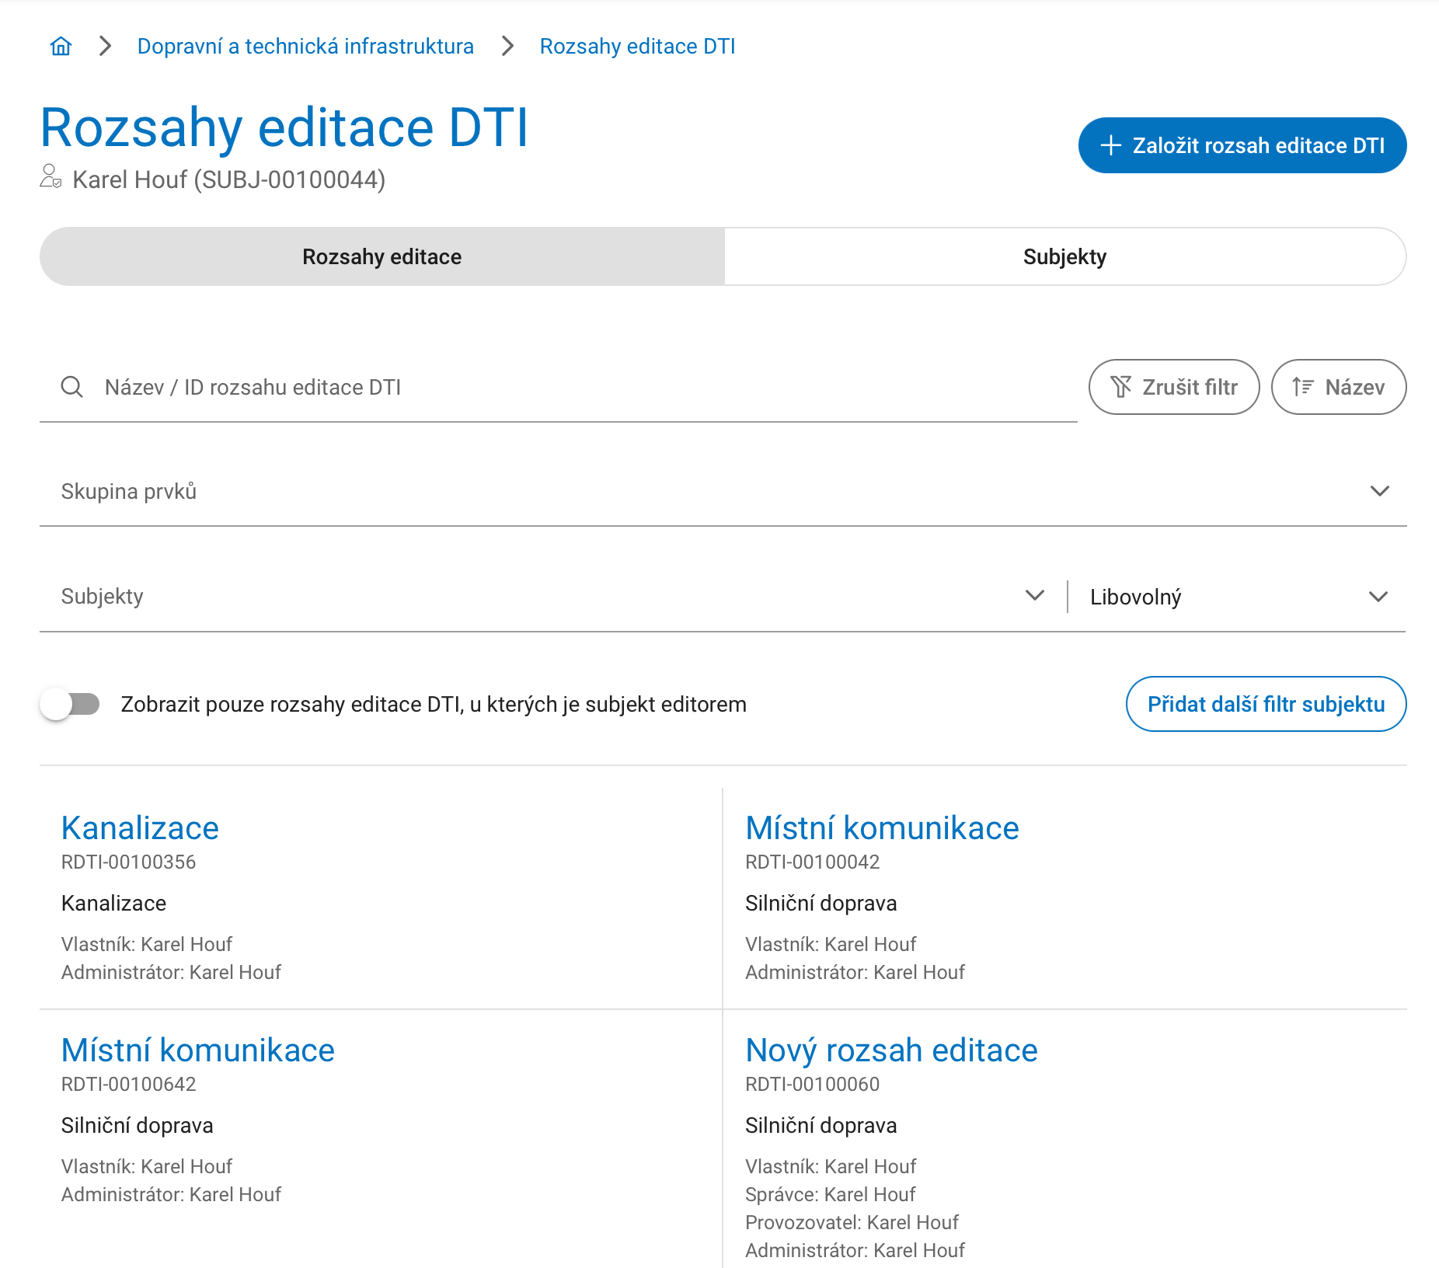Select the ID text RDTI-00100060
1439x1268 pixels.
[x=812, y=1085]
